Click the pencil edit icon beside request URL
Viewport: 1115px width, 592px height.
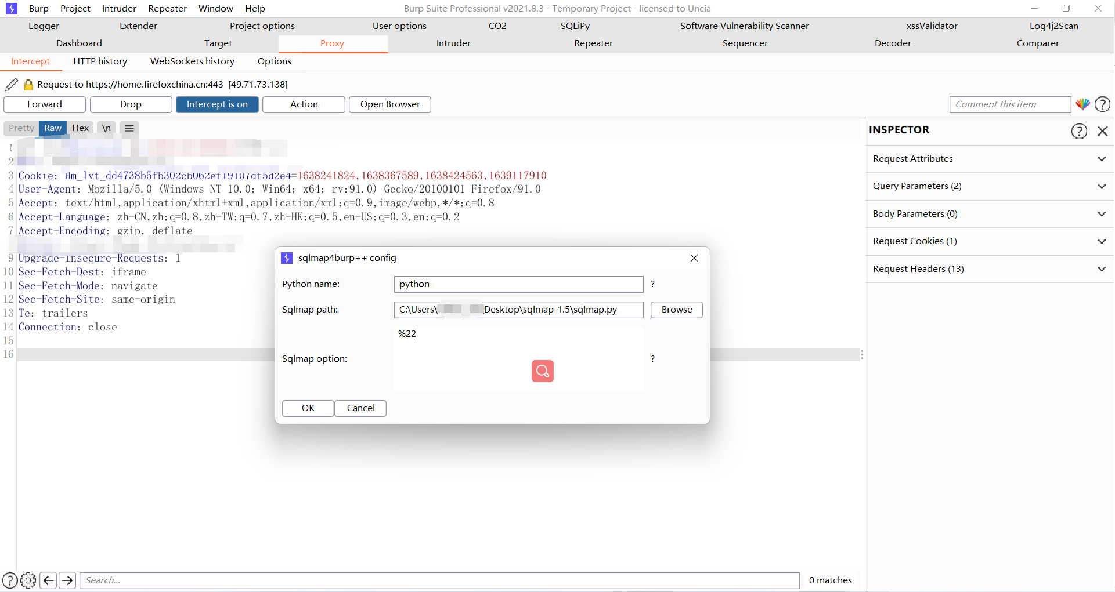point(12,85)
